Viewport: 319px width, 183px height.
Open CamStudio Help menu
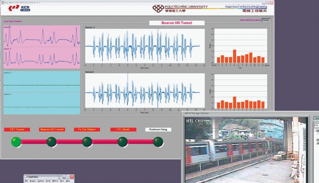(x=68, y=181)
